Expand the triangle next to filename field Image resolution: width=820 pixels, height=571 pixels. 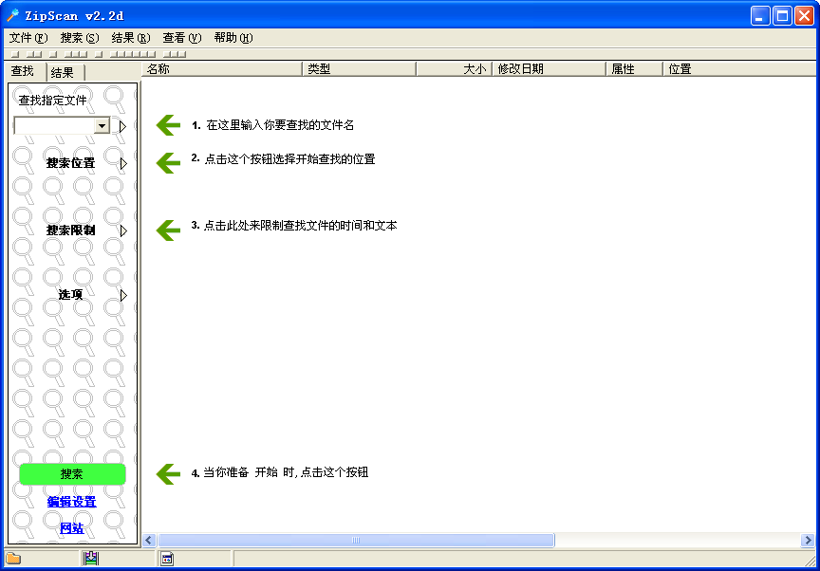click(122, 126)
